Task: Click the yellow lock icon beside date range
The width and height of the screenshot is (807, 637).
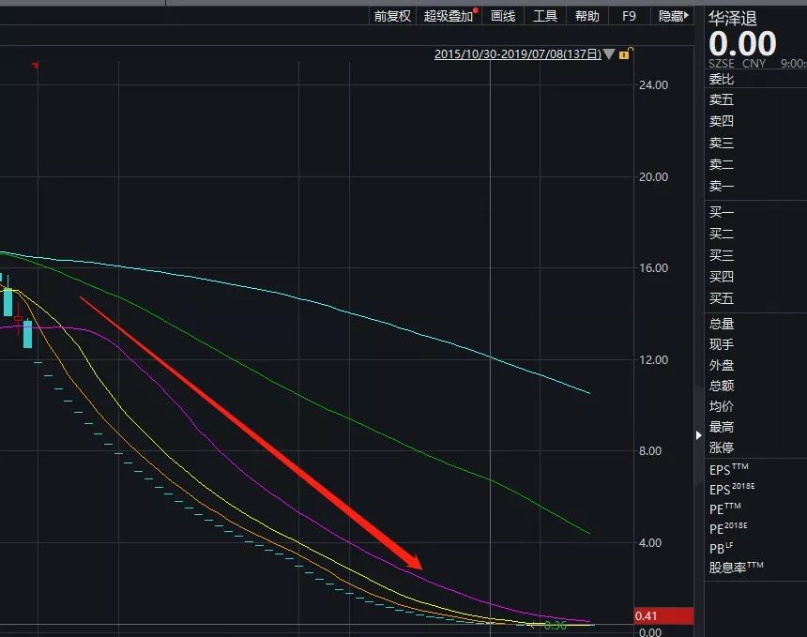Action: coord(625,53)
